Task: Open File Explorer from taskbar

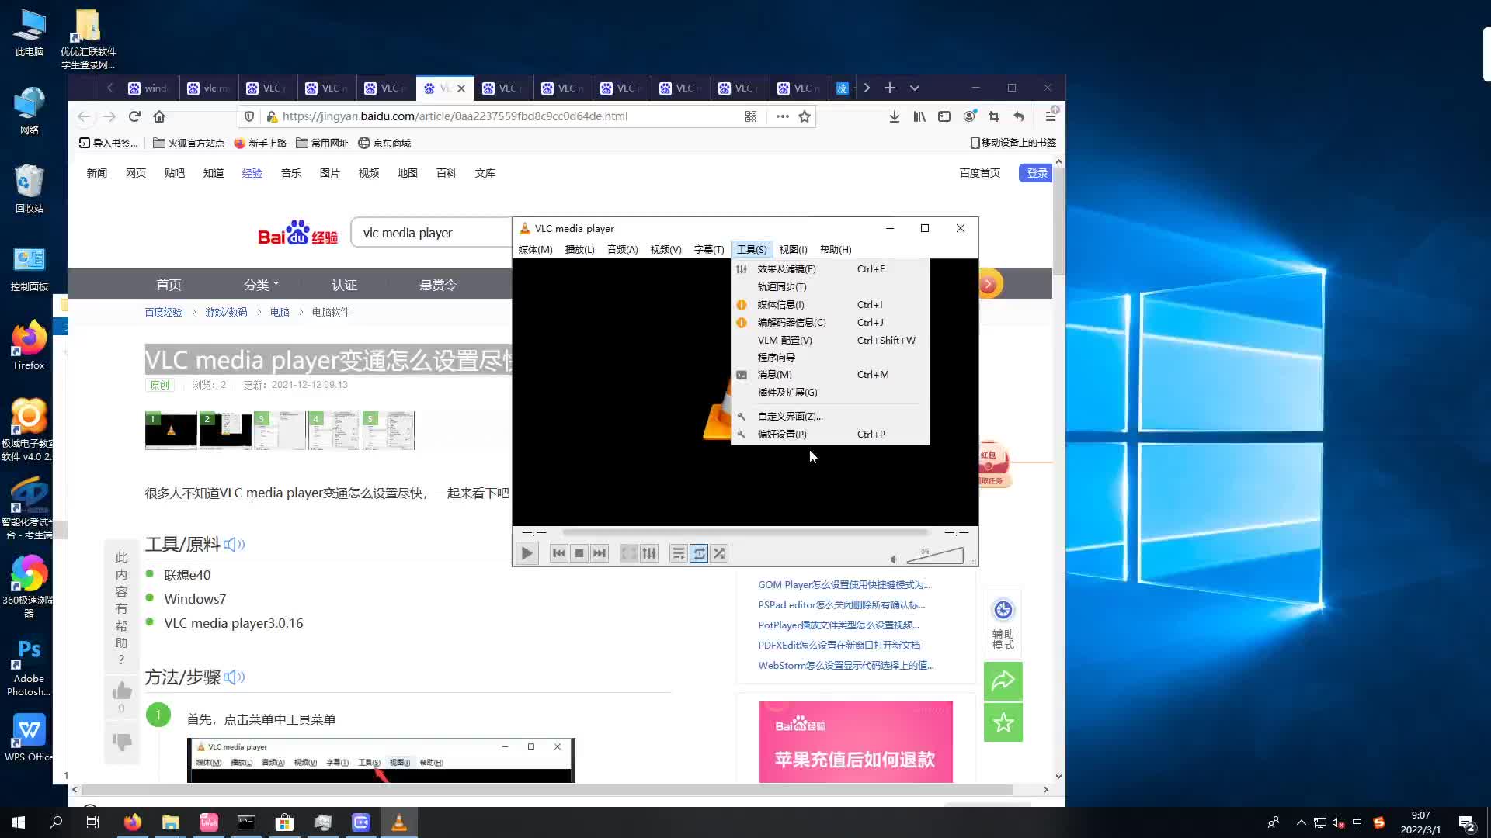Action: (x=170, y=822)
